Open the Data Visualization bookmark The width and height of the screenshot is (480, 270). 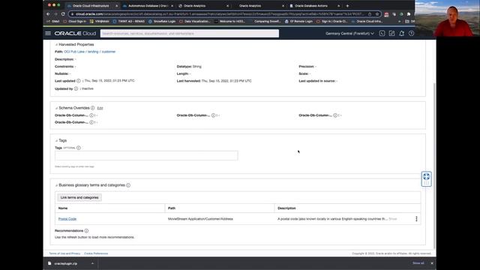pos(195,22)
